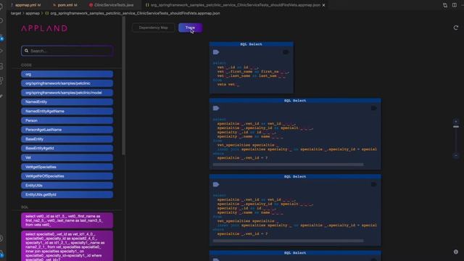Select the EntityUtils code item
The width and height of the screenshot is (464, 261).
tap(67, 186)
